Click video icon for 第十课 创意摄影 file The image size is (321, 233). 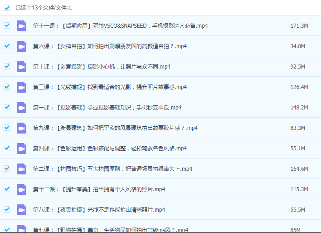21,67
